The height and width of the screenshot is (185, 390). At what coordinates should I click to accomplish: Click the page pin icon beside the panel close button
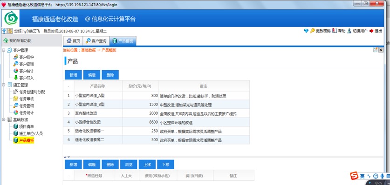tap(376, 50)
